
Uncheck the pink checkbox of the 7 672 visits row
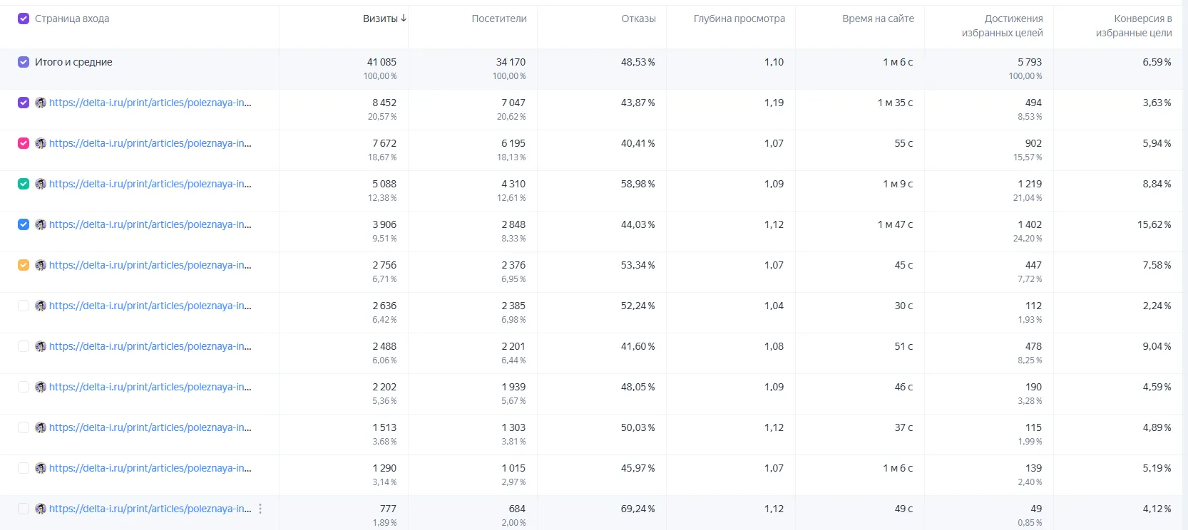pos(24,143)
